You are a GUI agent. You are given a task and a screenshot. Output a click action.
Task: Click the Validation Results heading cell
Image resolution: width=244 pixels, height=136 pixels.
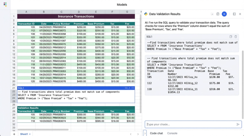[x=76, y=108]
